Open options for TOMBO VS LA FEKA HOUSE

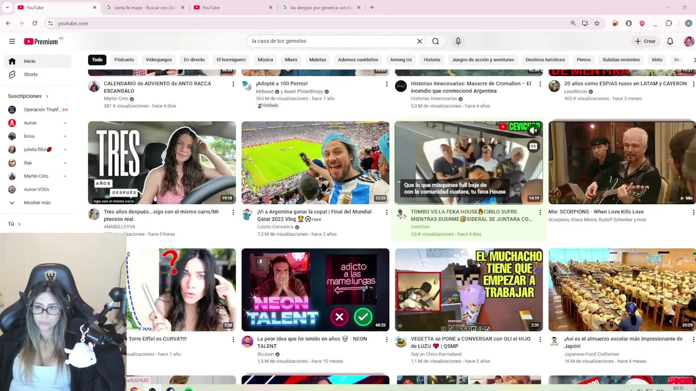coord(540,212)
